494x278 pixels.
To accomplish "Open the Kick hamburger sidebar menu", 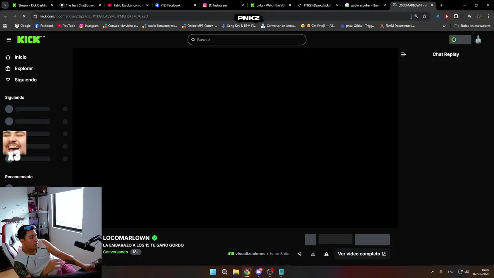I will 9,40.
